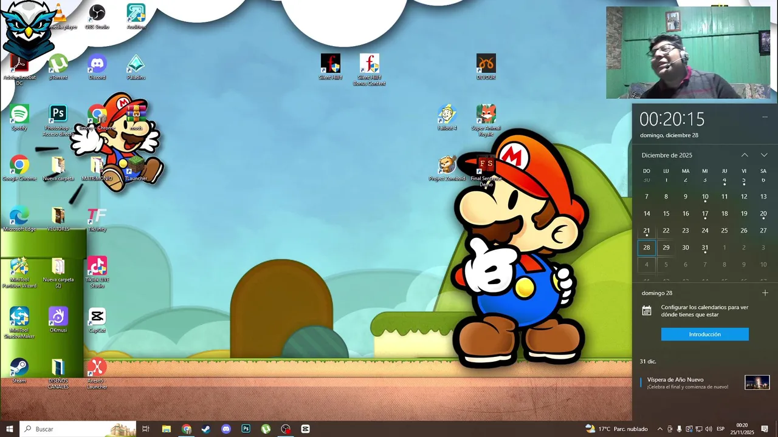This screenshot has height=437, width=778.
Task: Switch to Chrome on the taskbar
Action: 187,429
